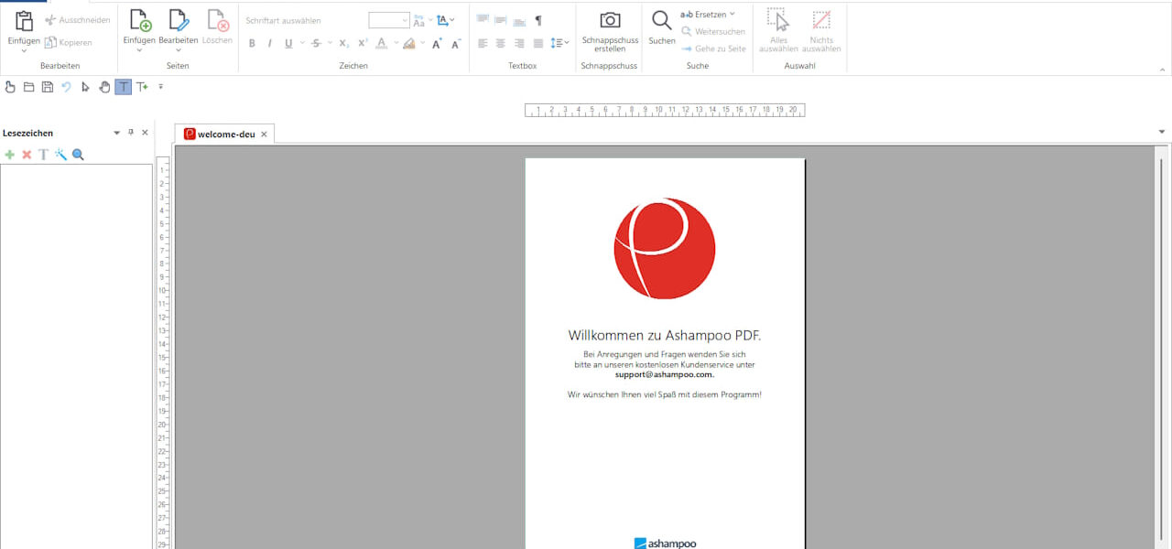Decrease font size with A-down icon

tap(456, 43)
